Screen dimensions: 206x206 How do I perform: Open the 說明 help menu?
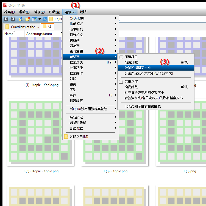[83, 12]
